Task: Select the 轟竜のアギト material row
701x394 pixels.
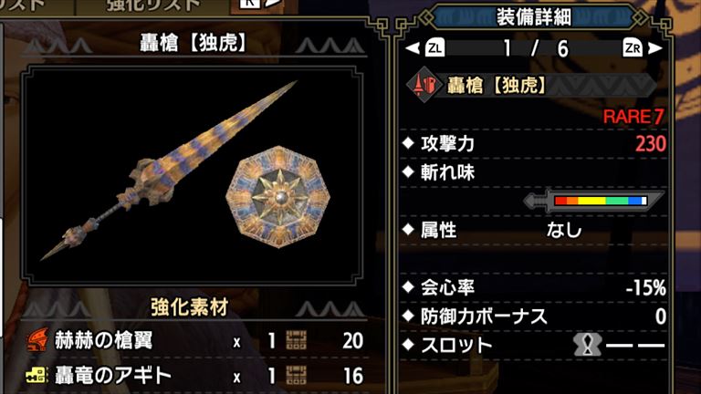Action: 195,375
